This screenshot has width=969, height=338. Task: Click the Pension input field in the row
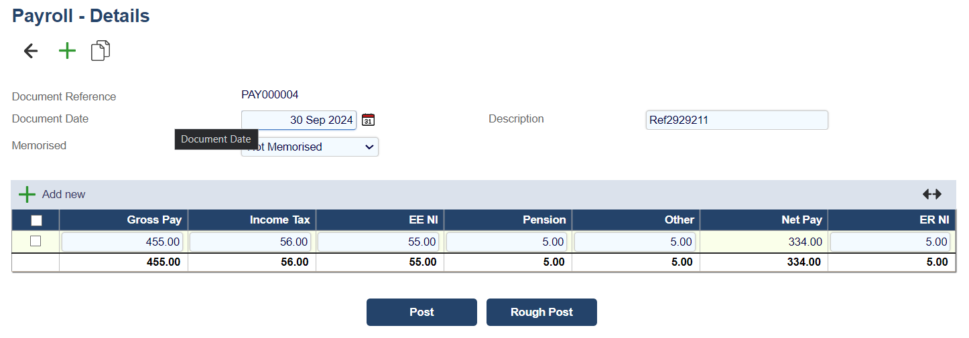pyautogui.click(x=507, y=242)
